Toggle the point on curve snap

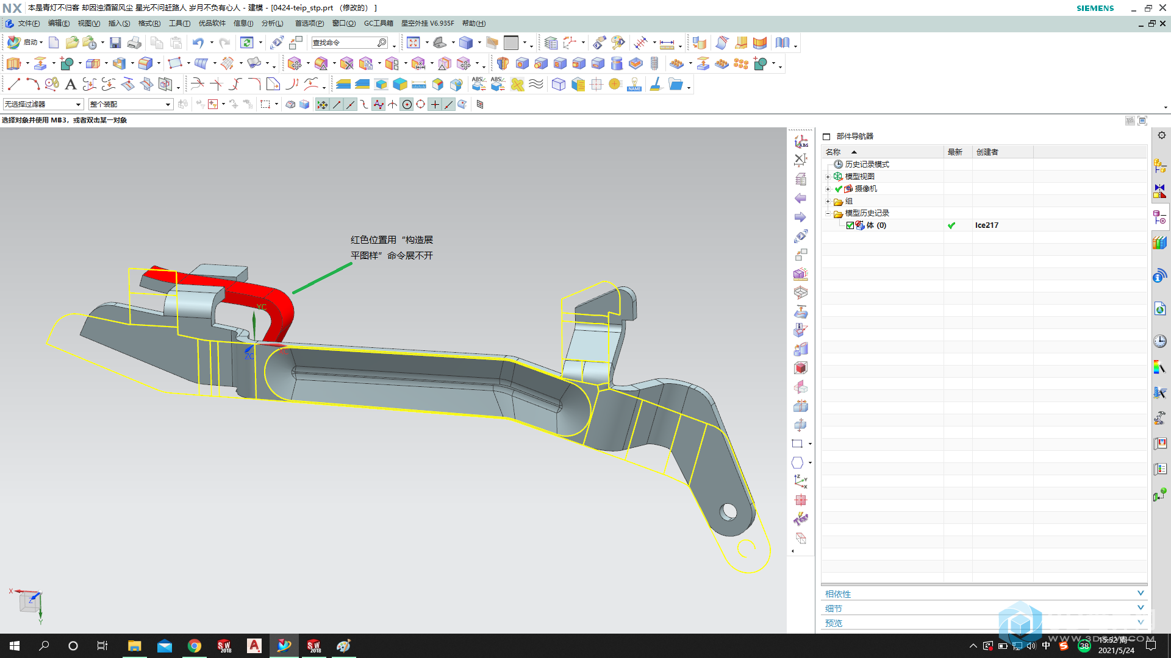[449, 105]
